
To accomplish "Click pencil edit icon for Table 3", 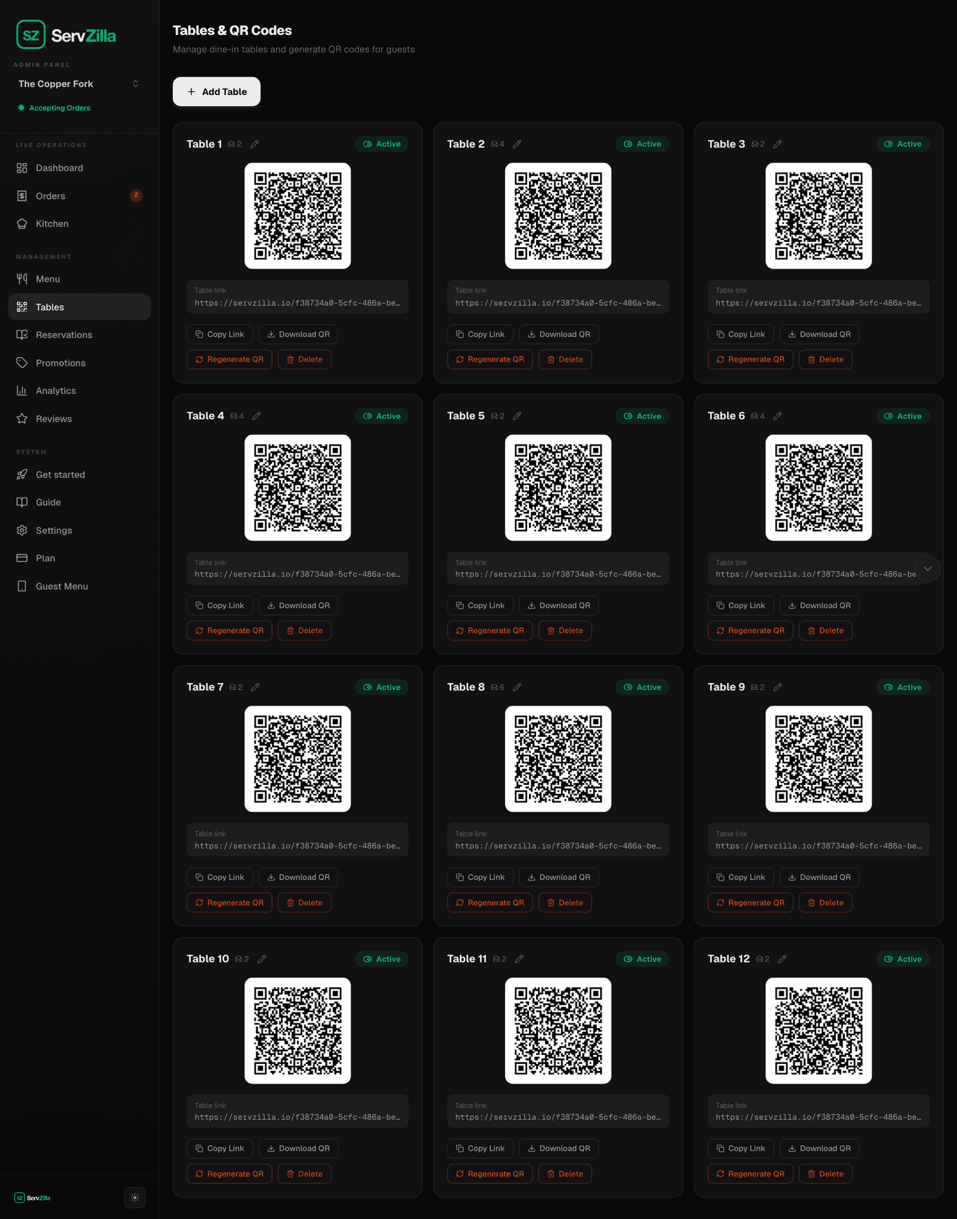I will pyautogui.click(x=778, y=144).
